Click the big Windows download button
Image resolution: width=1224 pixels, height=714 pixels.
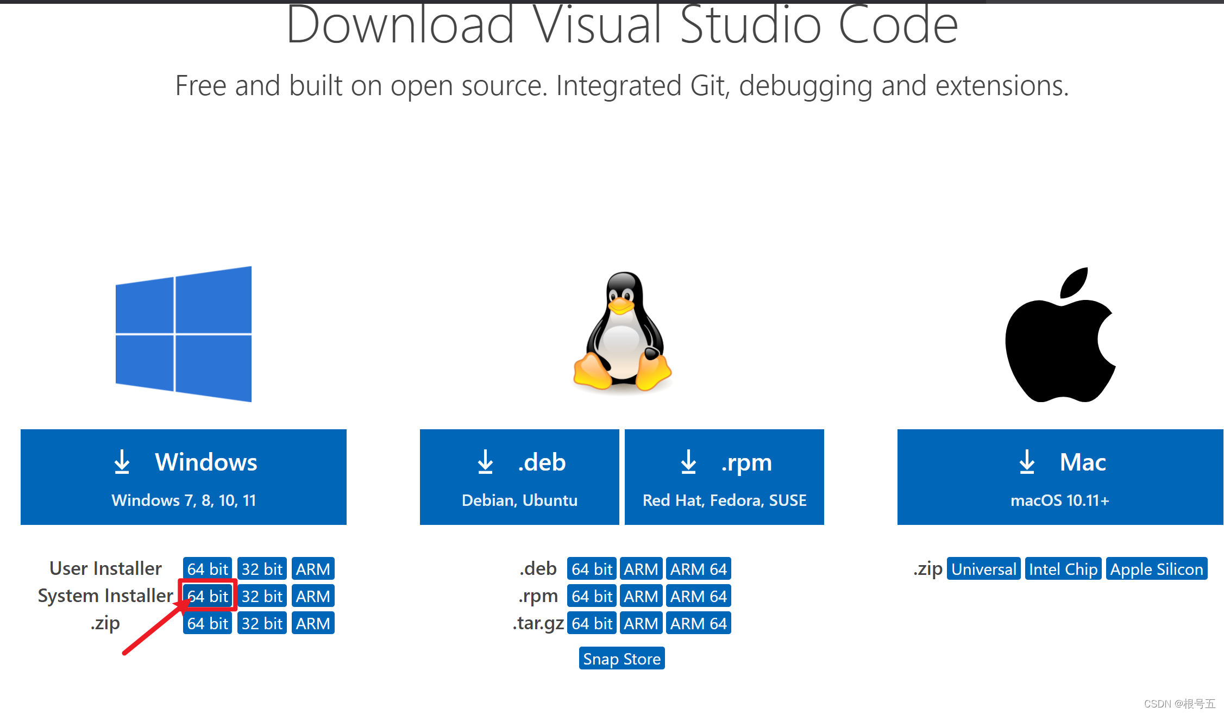[184, 477]
